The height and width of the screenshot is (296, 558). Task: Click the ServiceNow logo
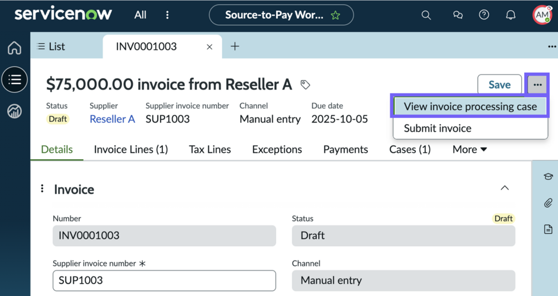click(x=63, y=14)
